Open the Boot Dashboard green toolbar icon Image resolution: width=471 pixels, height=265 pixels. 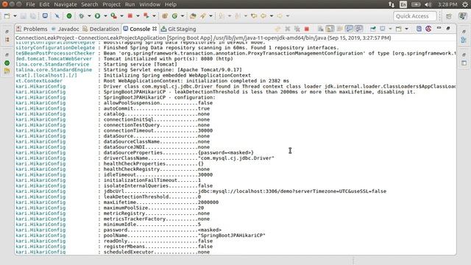[x=69, y=16]
